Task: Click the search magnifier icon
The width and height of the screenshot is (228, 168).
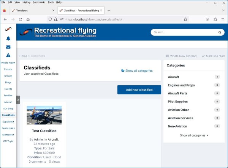Action: pyautogui.click(x=219, y=32)
